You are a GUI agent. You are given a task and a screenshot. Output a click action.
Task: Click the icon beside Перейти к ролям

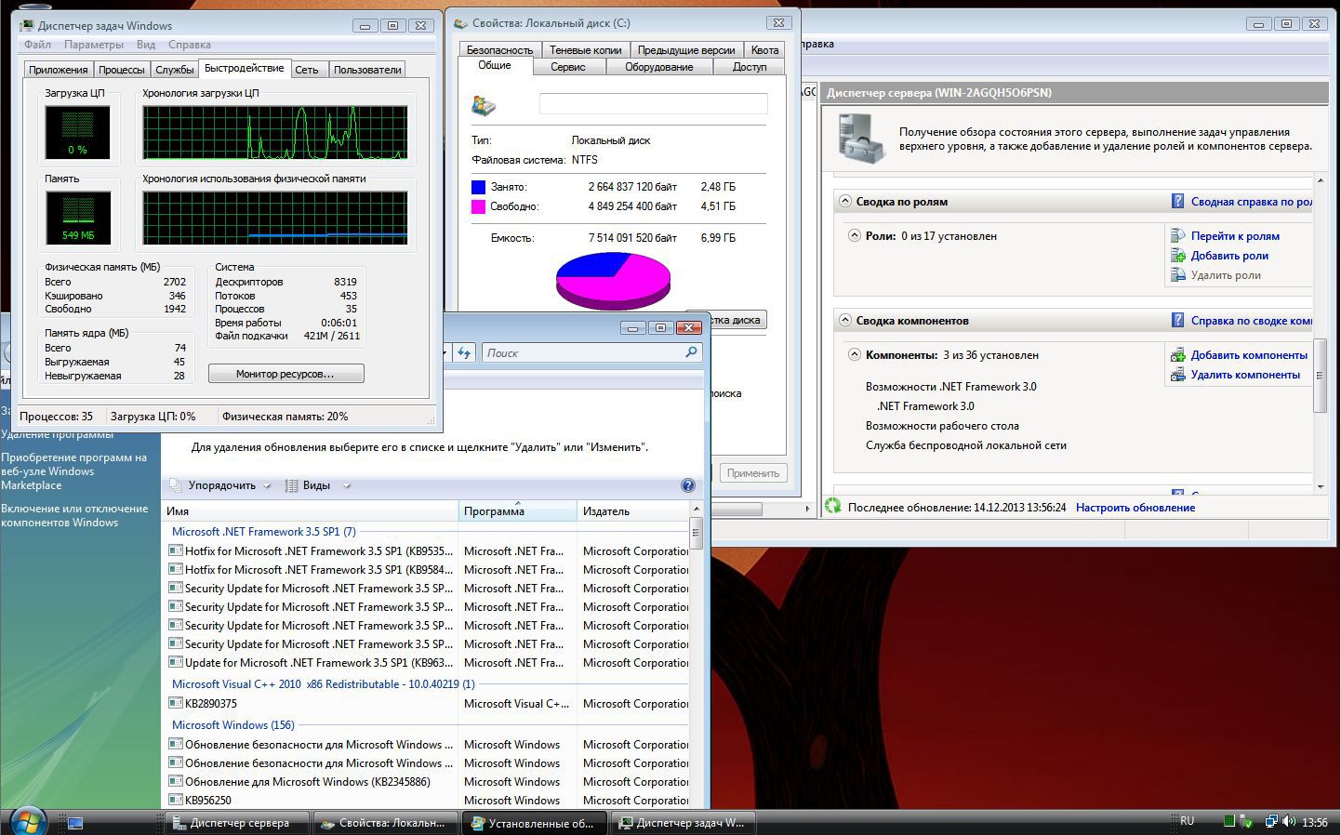pyautogui.click(x=1177, y=236)
